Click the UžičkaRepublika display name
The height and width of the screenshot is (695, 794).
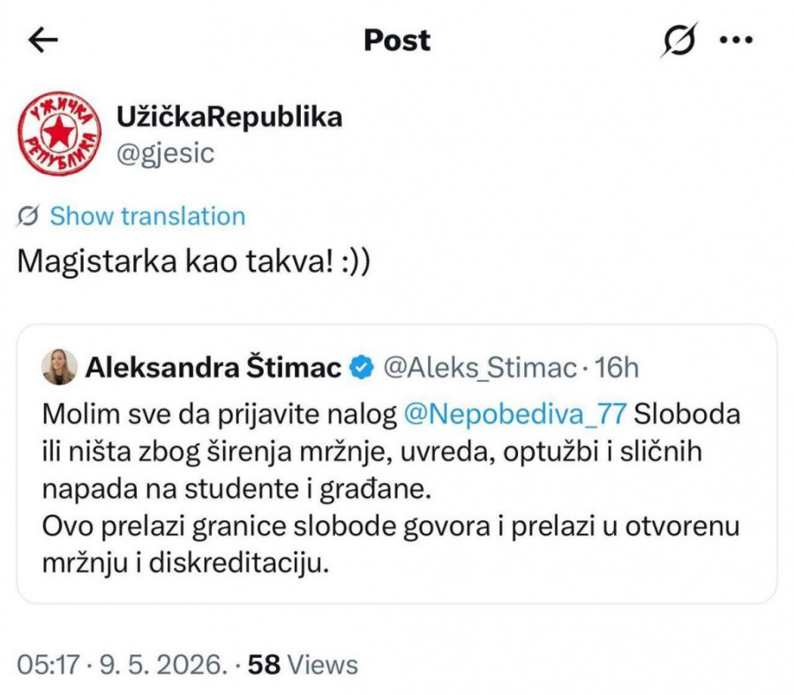click(x=229, y=117)
